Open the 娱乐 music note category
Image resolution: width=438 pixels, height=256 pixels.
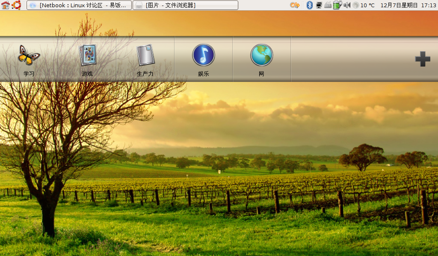[x=203, y=59]
